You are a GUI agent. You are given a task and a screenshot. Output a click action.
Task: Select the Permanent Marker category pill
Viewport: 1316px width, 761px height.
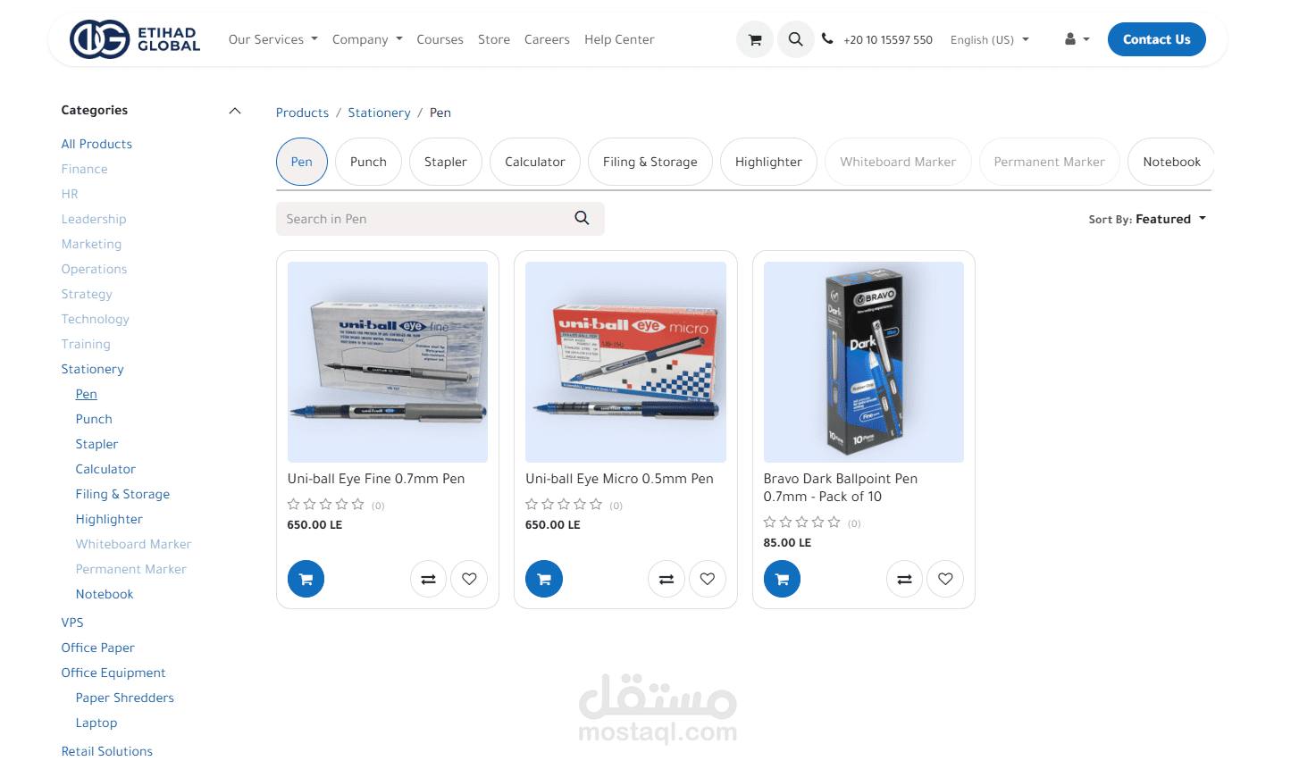(1050, 162)
